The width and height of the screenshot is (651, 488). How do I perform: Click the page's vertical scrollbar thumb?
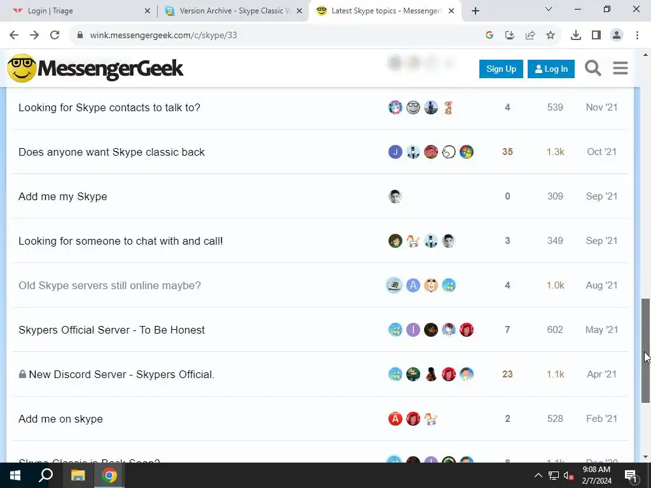pos(646,350)
